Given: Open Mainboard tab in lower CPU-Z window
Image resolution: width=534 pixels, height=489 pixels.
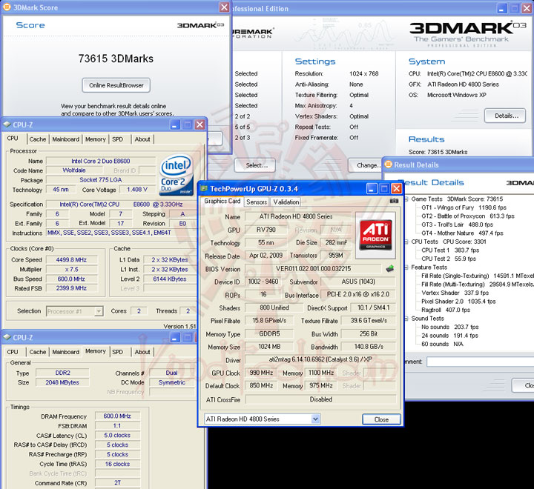Looking at the screenshot, I should [x=66, y=352].
